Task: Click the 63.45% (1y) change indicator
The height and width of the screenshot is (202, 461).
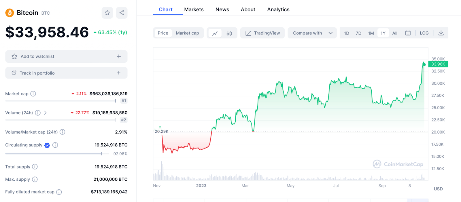Action: tap(110, 32)
